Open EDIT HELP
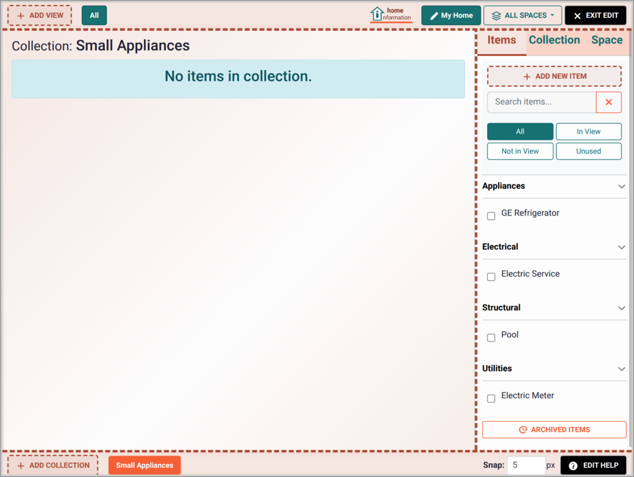634x477 pixels. [x=593, y=465]
